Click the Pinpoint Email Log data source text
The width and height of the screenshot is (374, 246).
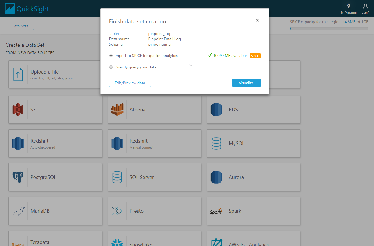coord(164,39)
